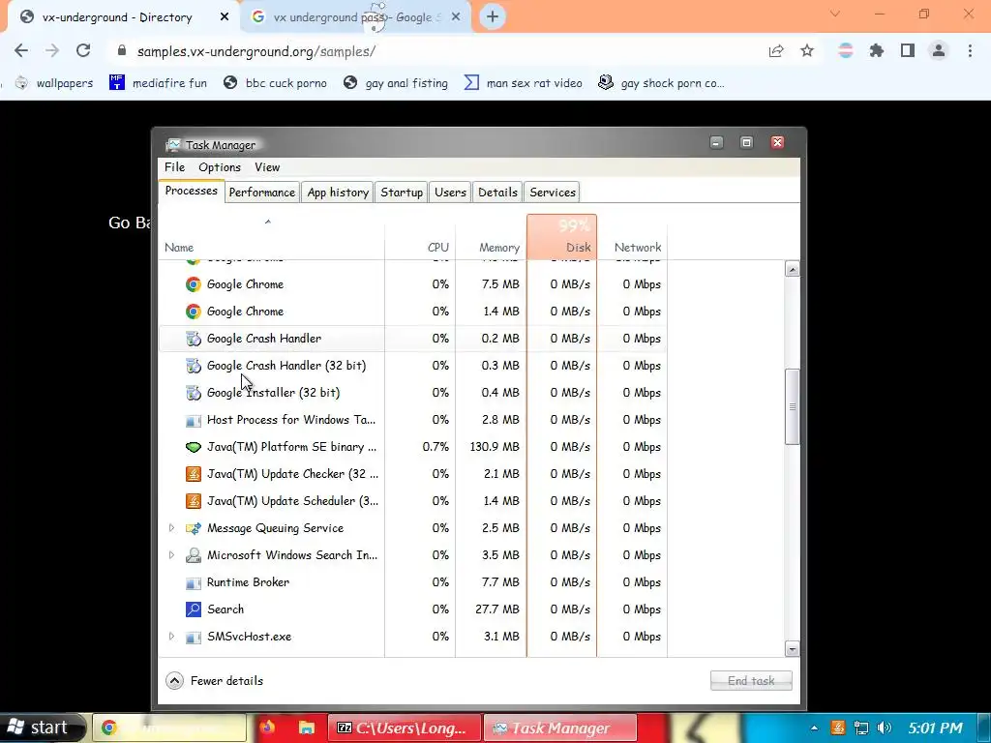The width and height of the screenshot is (991, 743).
Task: Click the Google Crash Handler (32 bit) icon
Action: click(x=194, y=366)
